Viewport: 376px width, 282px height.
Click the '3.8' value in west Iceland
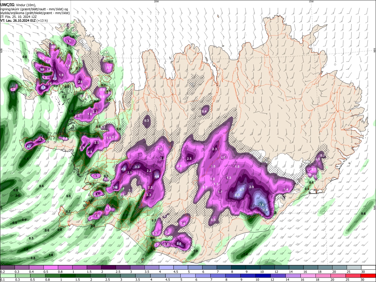pyautogui.click(x=115, y=187)
